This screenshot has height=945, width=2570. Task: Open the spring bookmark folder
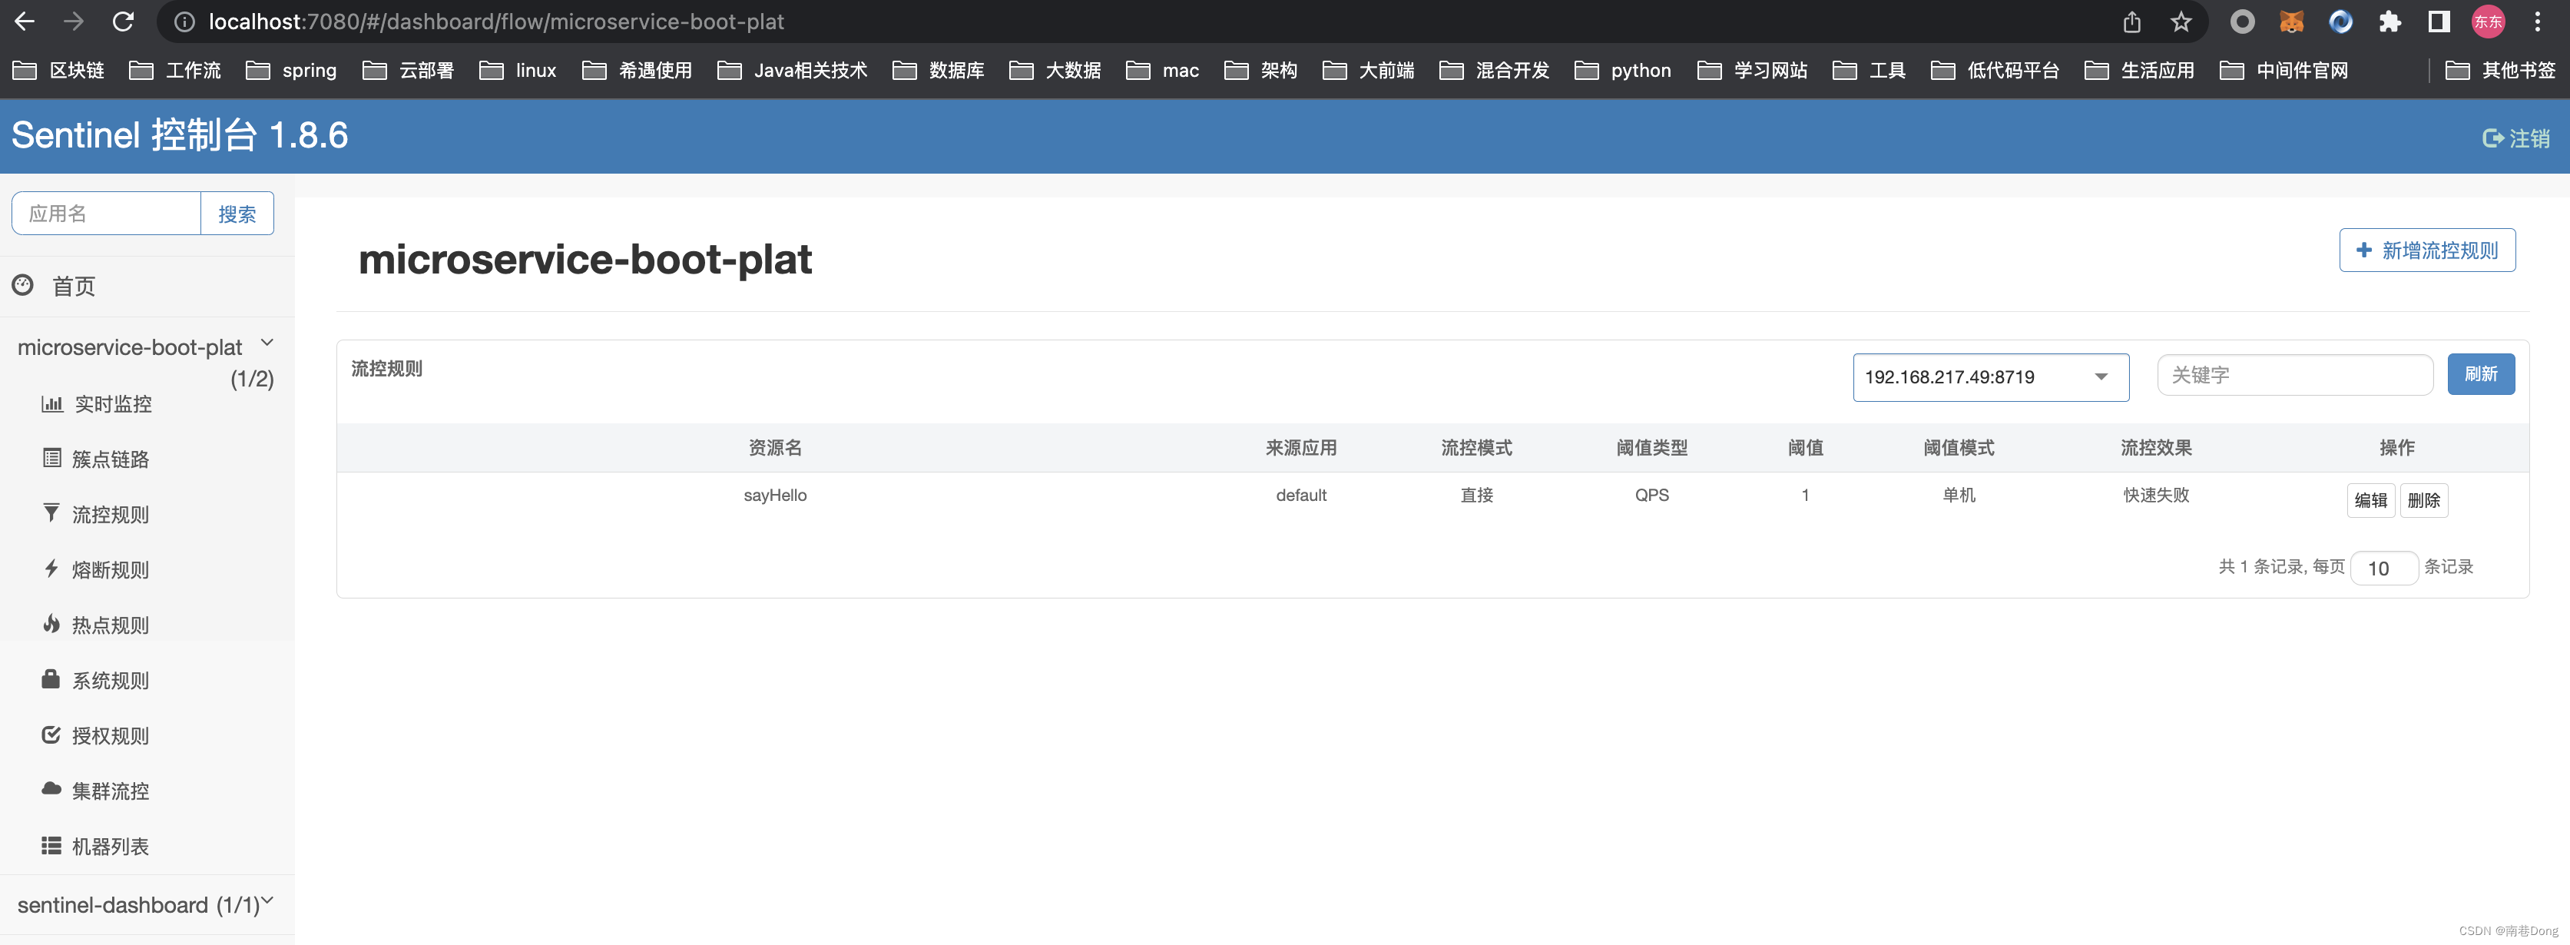[291, 70]
